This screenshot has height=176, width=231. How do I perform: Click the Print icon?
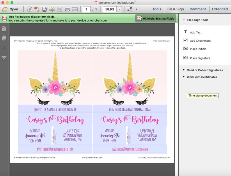click(67, 9)
